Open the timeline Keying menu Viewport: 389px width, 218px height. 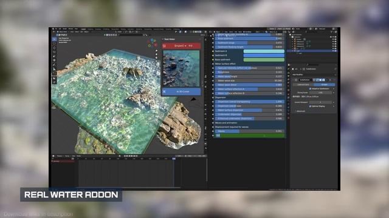pyautogui.click(x=67, y=156)
